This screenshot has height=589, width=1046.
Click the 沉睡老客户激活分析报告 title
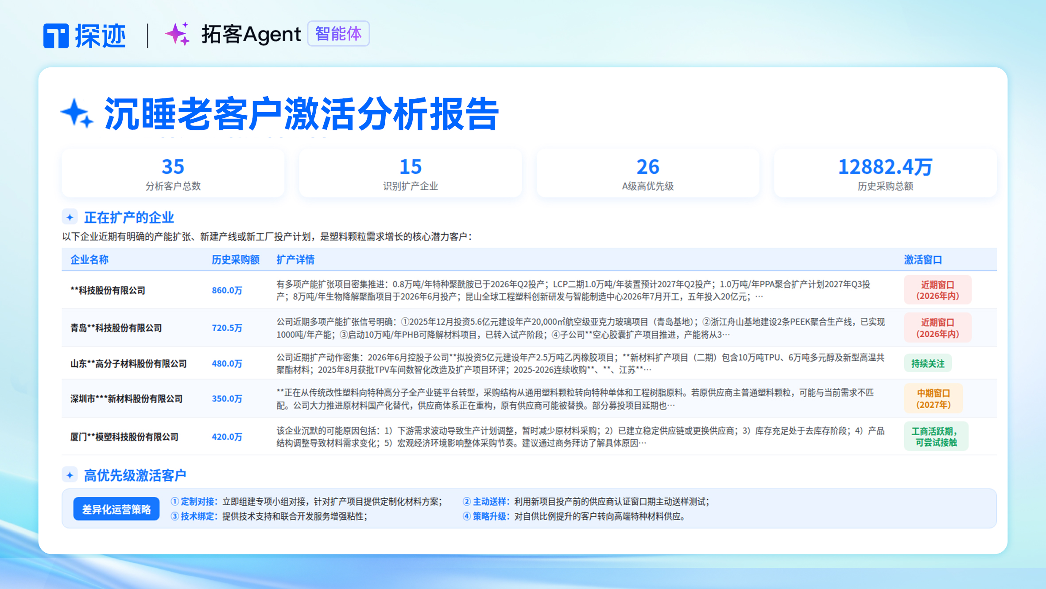click(302, 114)
